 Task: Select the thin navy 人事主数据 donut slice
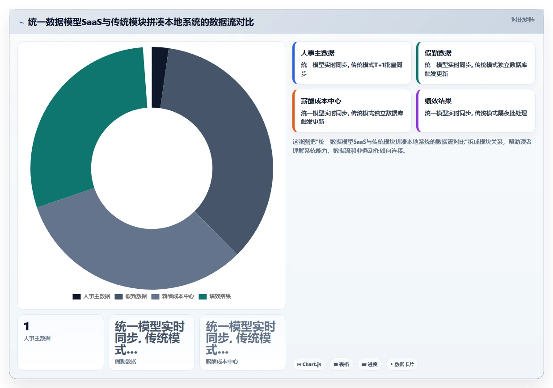click(157, 77)
